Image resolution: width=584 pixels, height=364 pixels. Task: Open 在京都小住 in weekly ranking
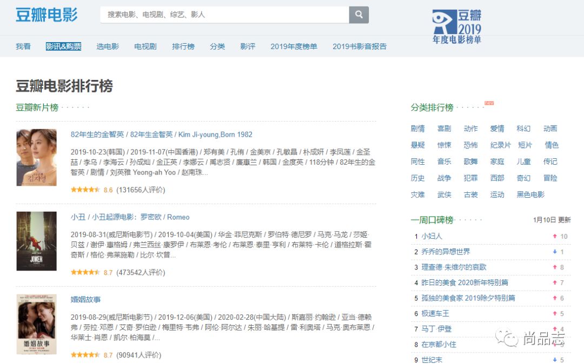click(439, 345)
